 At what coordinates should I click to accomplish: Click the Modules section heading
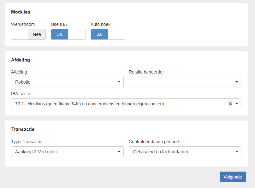pos(21,12)
